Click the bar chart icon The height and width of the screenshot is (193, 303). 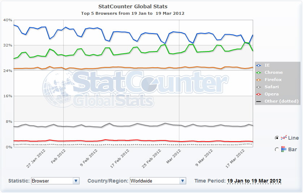pos(284,149)
